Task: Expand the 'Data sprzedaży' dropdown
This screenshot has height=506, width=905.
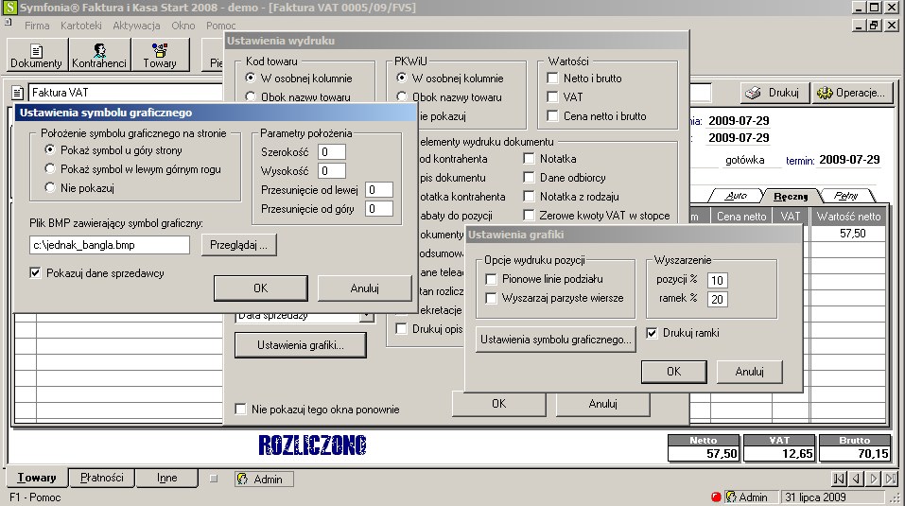Action: [367, 316]
